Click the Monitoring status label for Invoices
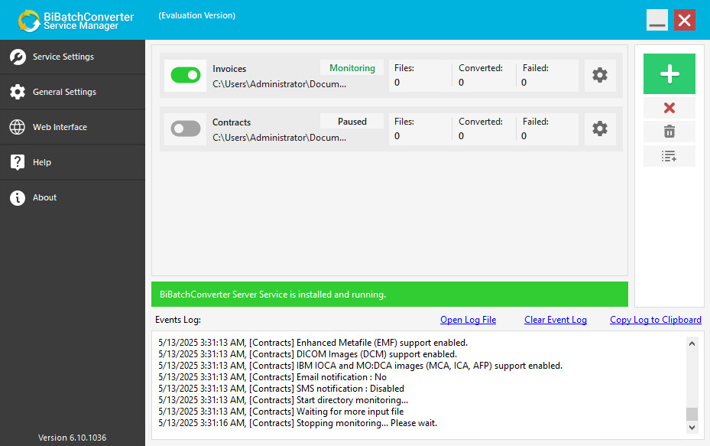Viewport: 710px width, 446px height. coord(352,68)
